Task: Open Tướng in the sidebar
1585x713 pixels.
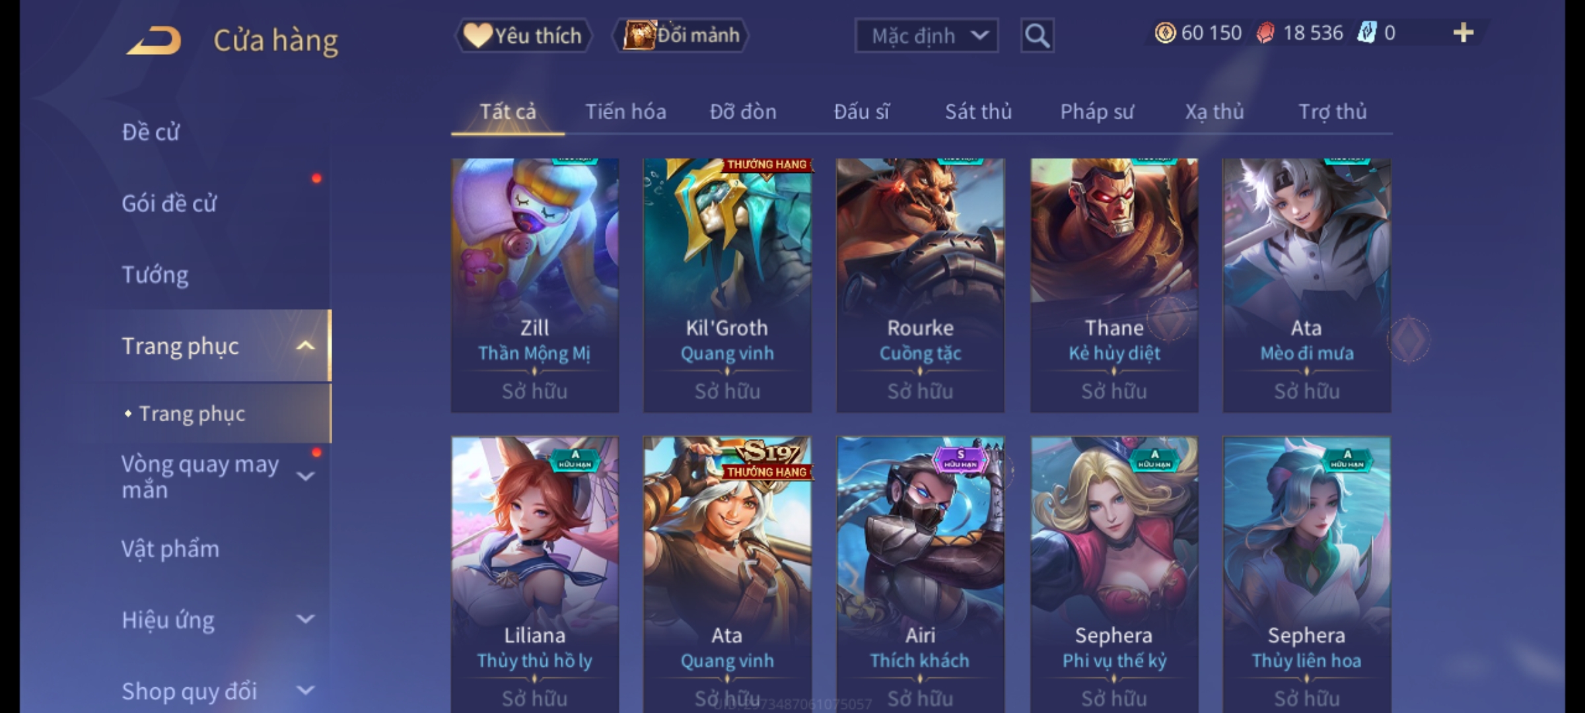Action: [x=155, y=275]
